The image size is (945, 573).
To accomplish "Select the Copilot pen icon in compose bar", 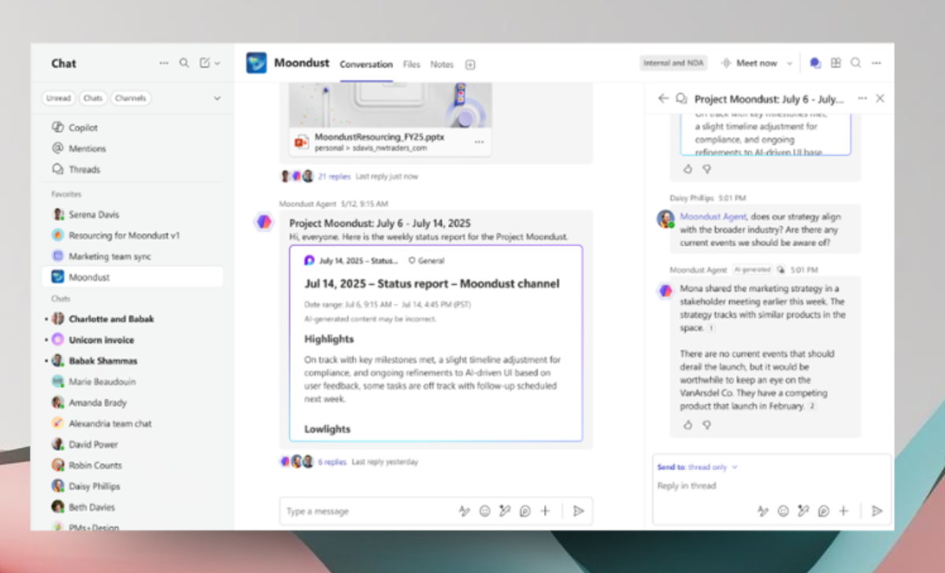I will point(505,511).
